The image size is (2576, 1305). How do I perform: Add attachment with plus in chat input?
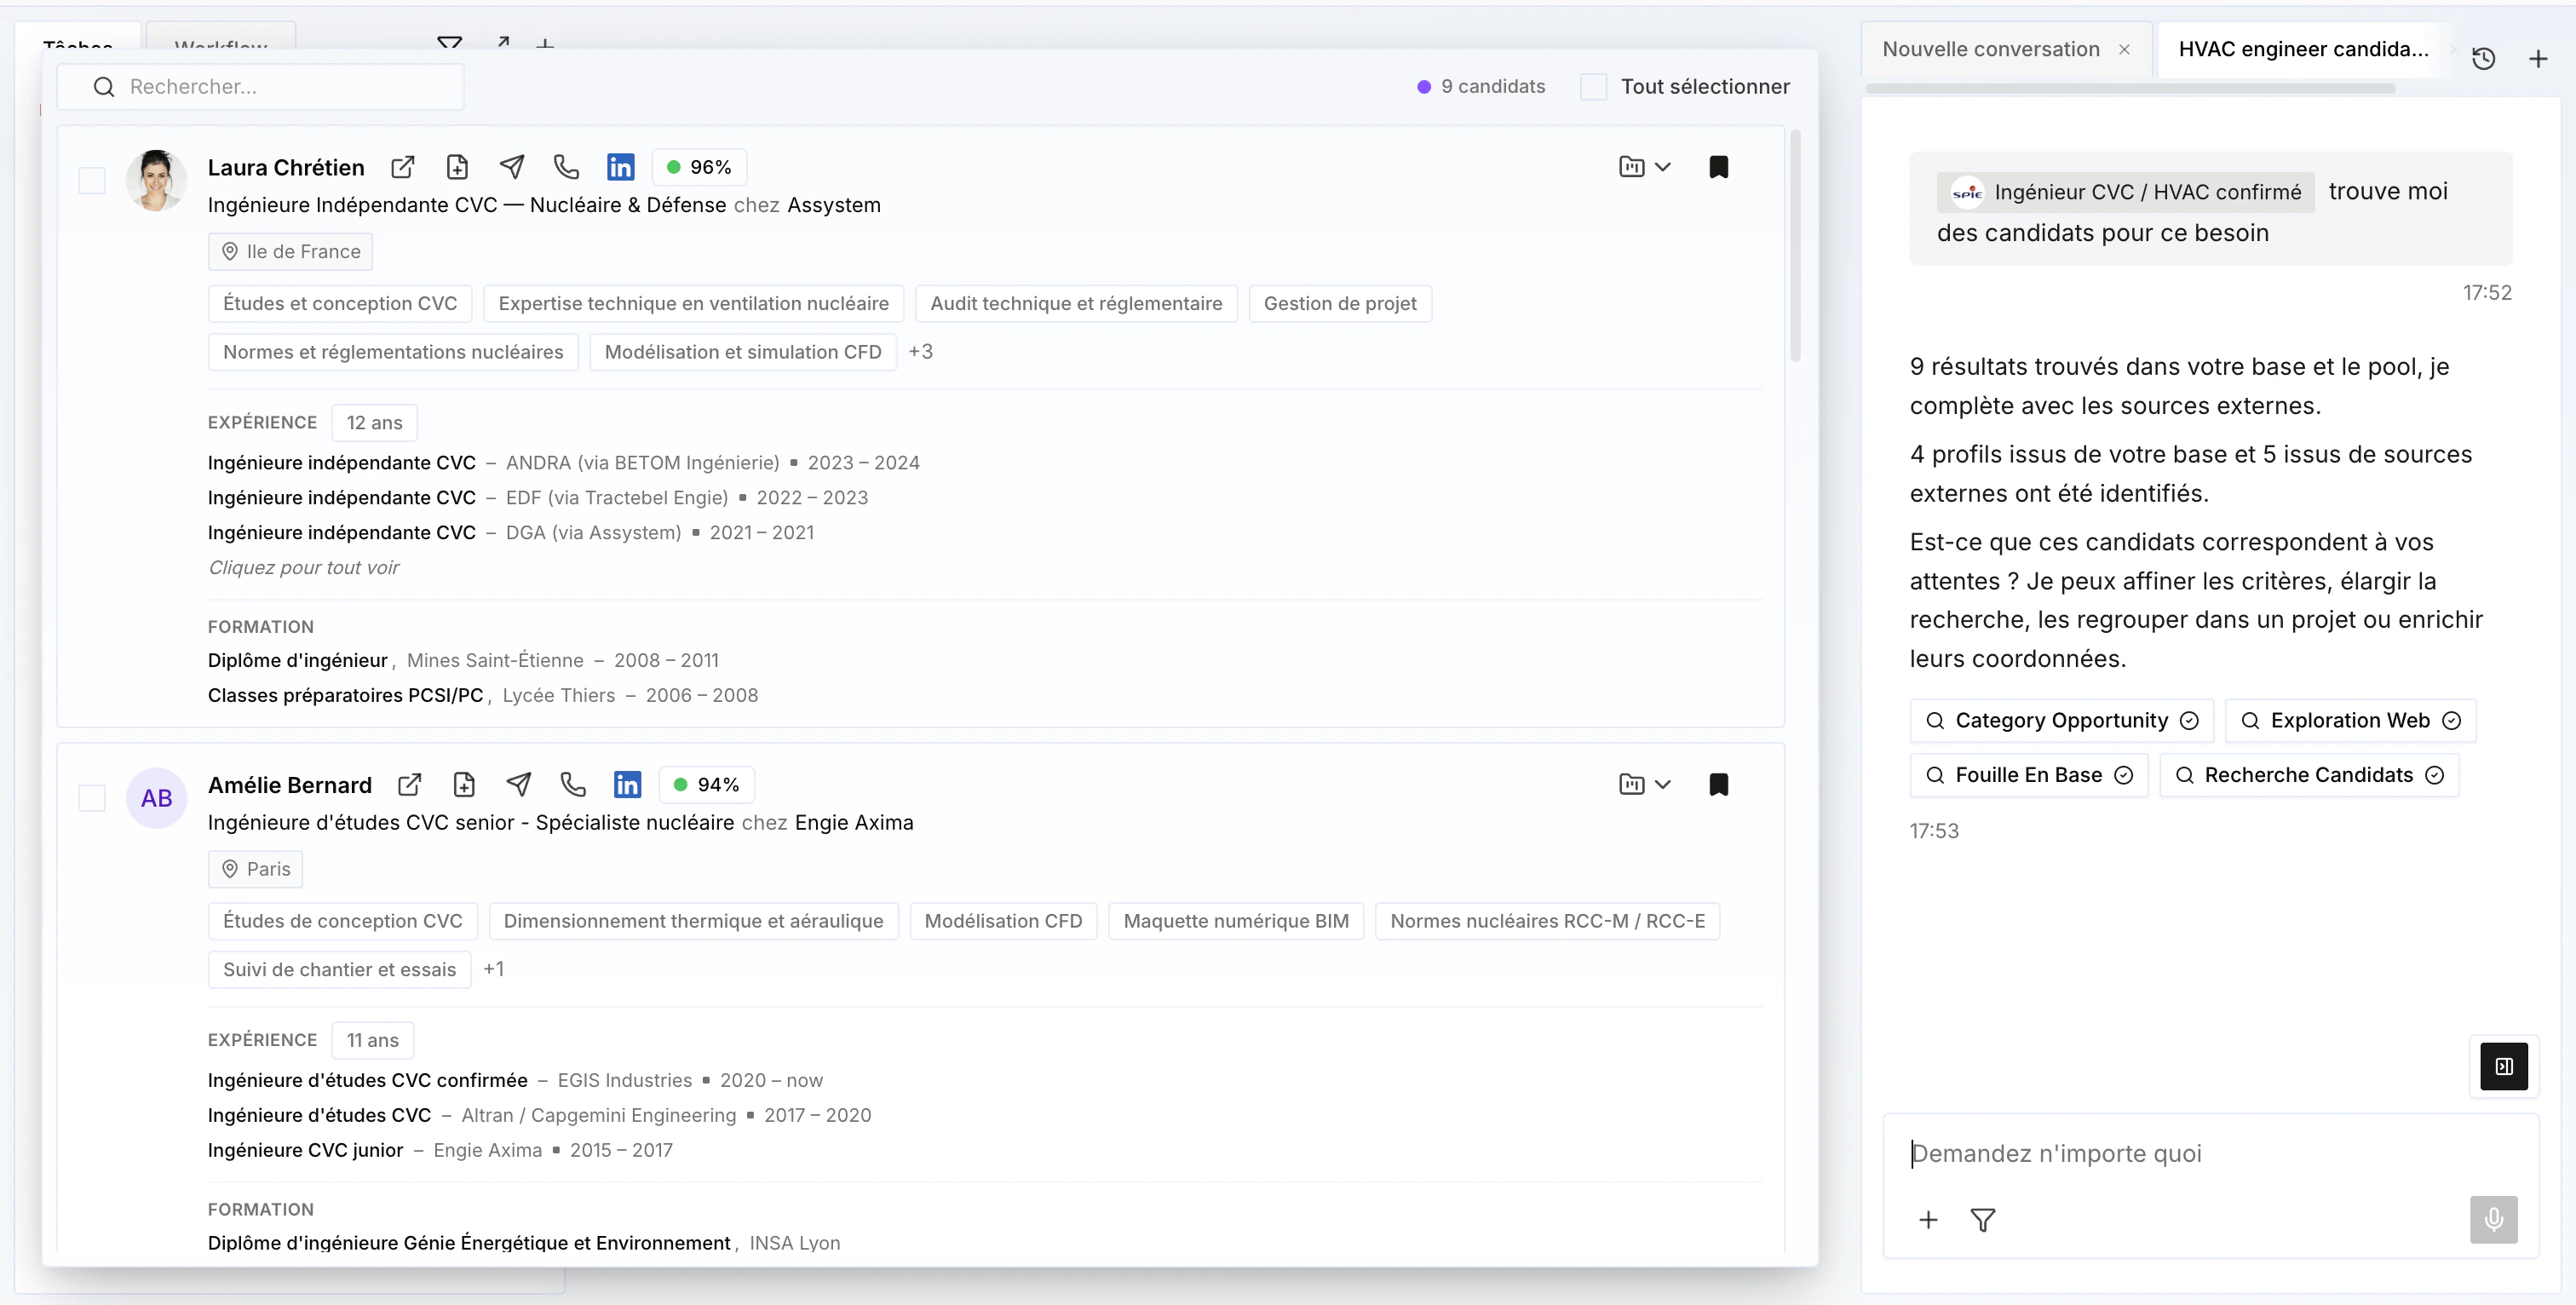1929,1220
